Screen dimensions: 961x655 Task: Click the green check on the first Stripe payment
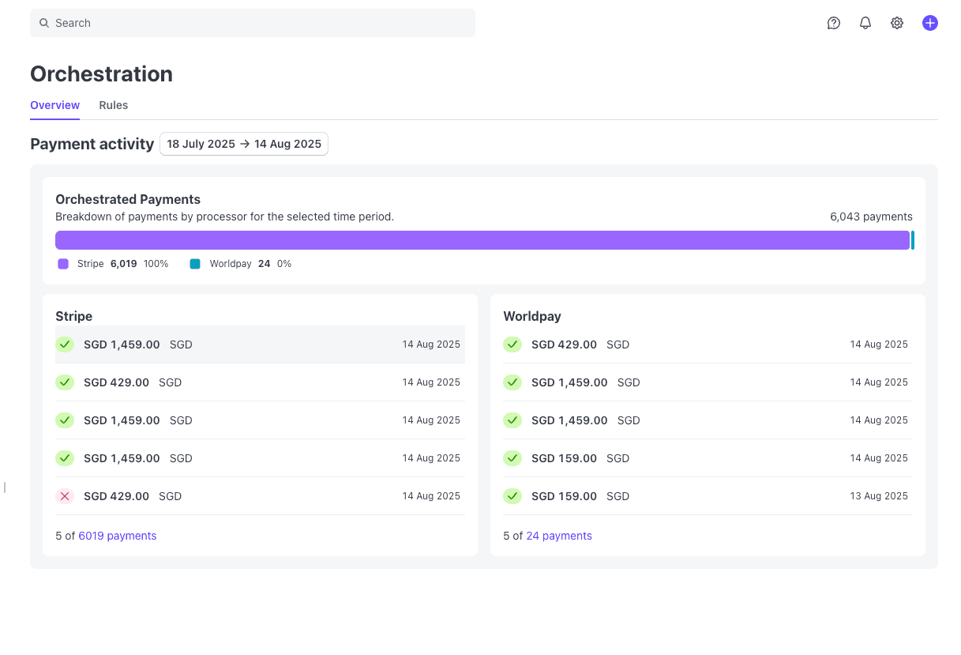65,344
